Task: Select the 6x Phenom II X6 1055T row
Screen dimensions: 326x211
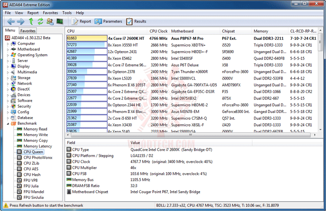Action: (x=191, y=85)
